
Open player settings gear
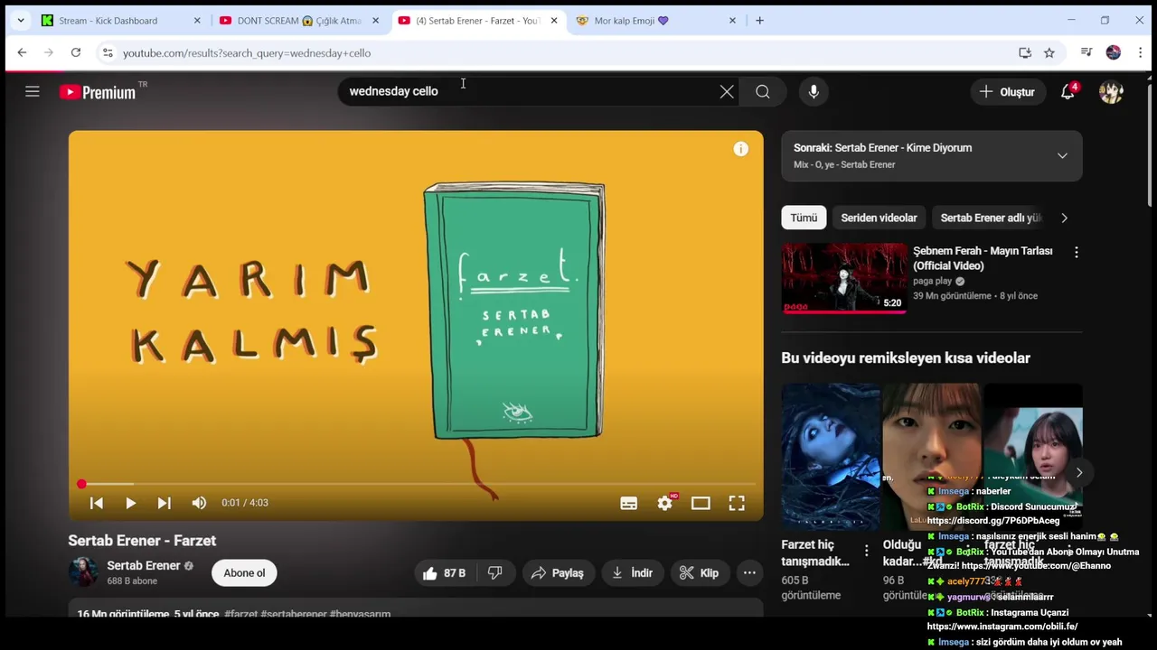point(665,503)
